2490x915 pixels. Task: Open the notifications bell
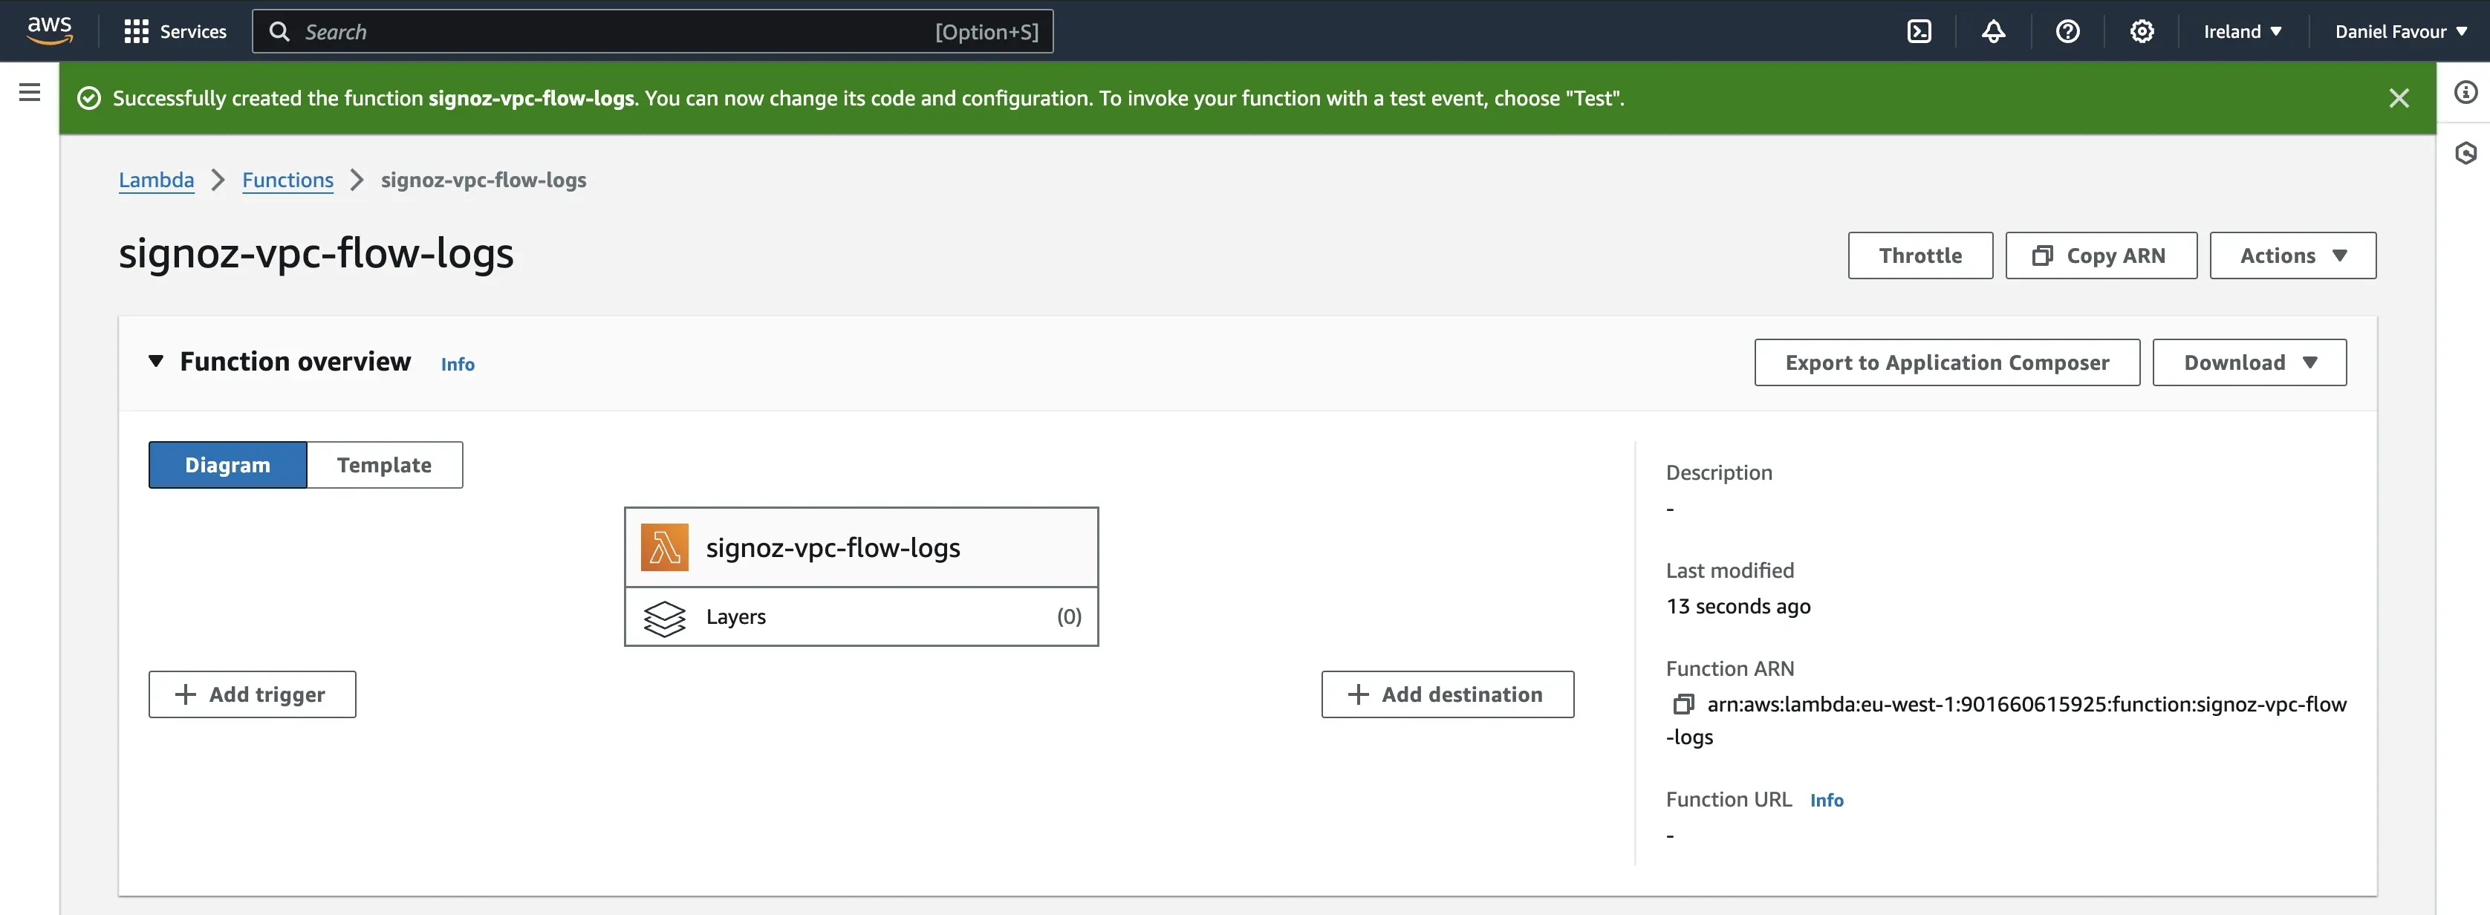click(1993, 32)
